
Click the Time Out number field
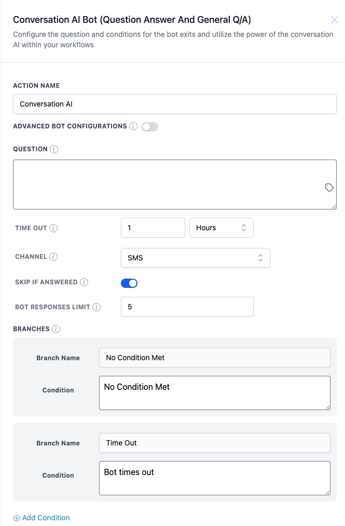click(x=153, y=228)
